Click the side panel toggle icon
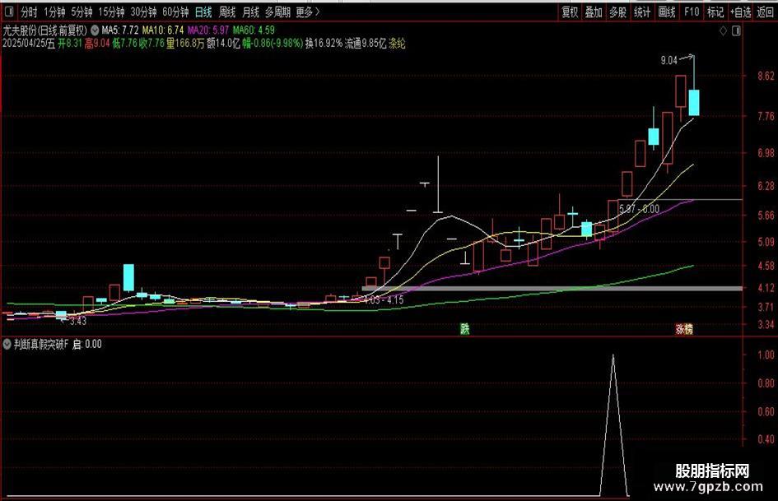Viewport: 778px width, 501px height. click(736, 30)
